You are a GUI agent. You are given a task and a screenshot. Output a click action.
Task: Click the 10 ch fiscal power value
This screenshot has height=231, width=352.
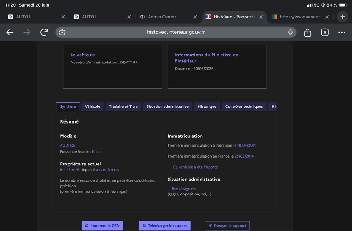pos(96,152)
